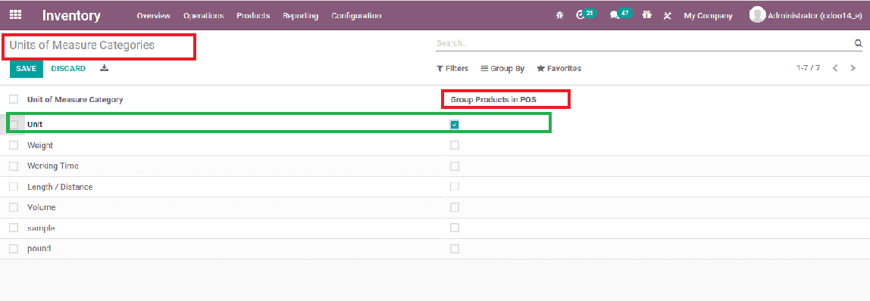
Task: Toggle select-all checkbox in header
Action: pos(14,100)
